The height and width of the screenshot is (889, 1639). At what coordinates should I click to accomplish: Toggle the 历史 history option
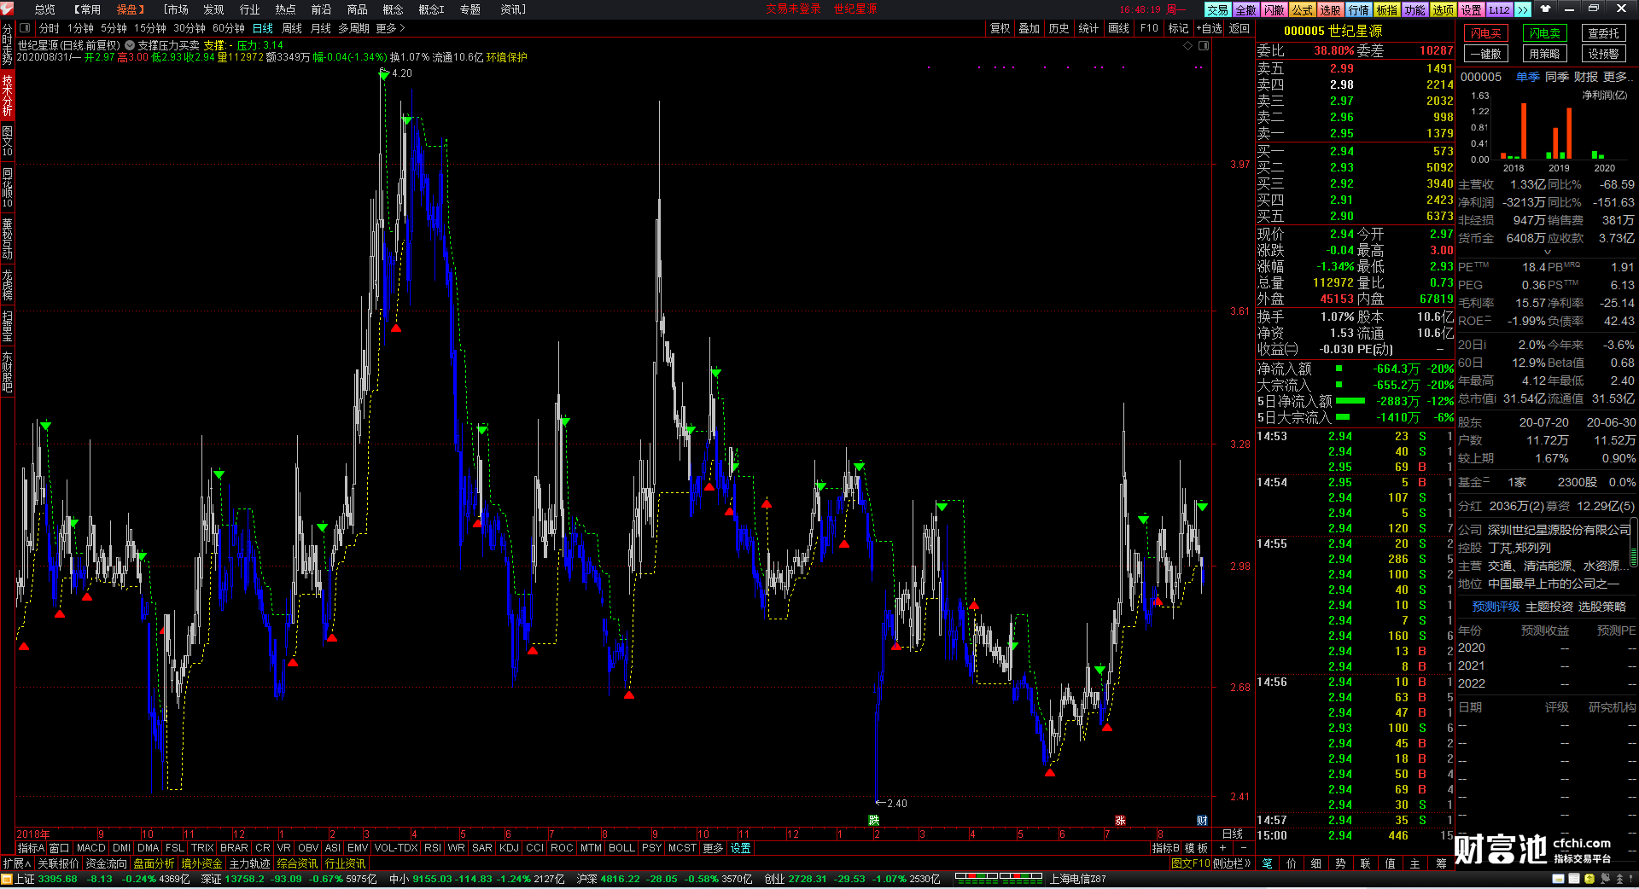[x=1059, y=28]
